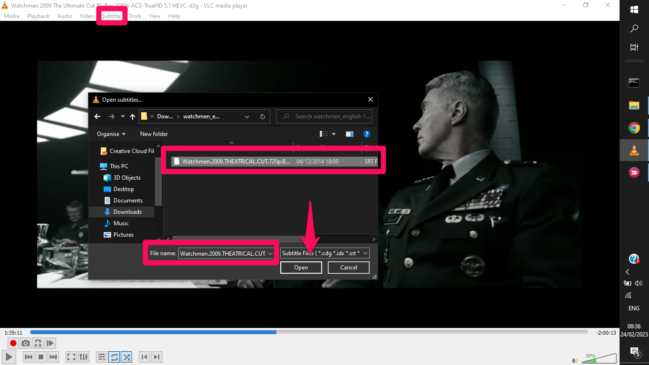The image size is (649, 365).
Task: Toggle random shuffle playback
Action: tap(126, 357)
